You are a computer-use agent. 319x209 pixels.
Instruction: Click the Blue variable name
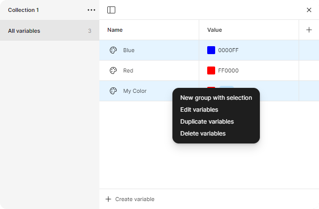(129, 50)
